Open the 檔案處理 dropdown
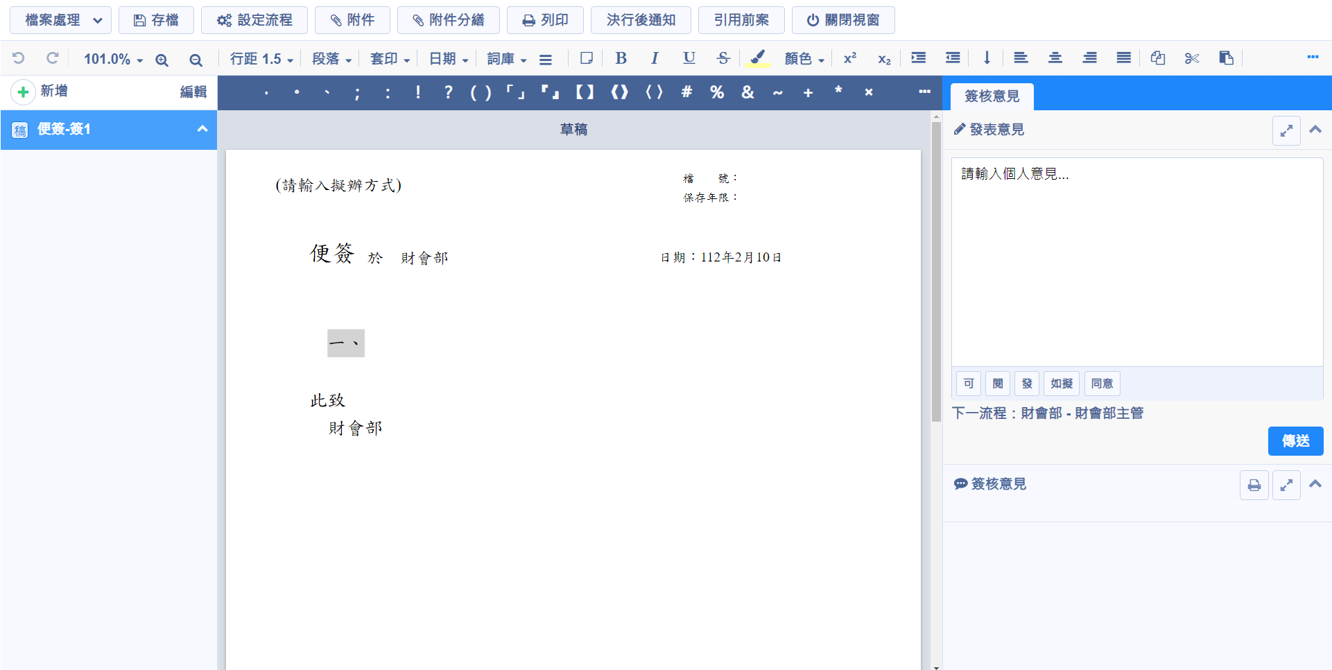1332x670 pixels. click(x=61, y=20)
